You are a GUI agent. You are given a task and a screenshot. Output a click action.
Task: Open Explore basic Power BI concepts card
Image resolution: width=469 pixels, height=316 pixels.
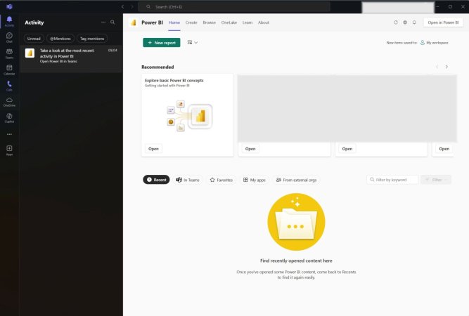click(x=153, y=149)
